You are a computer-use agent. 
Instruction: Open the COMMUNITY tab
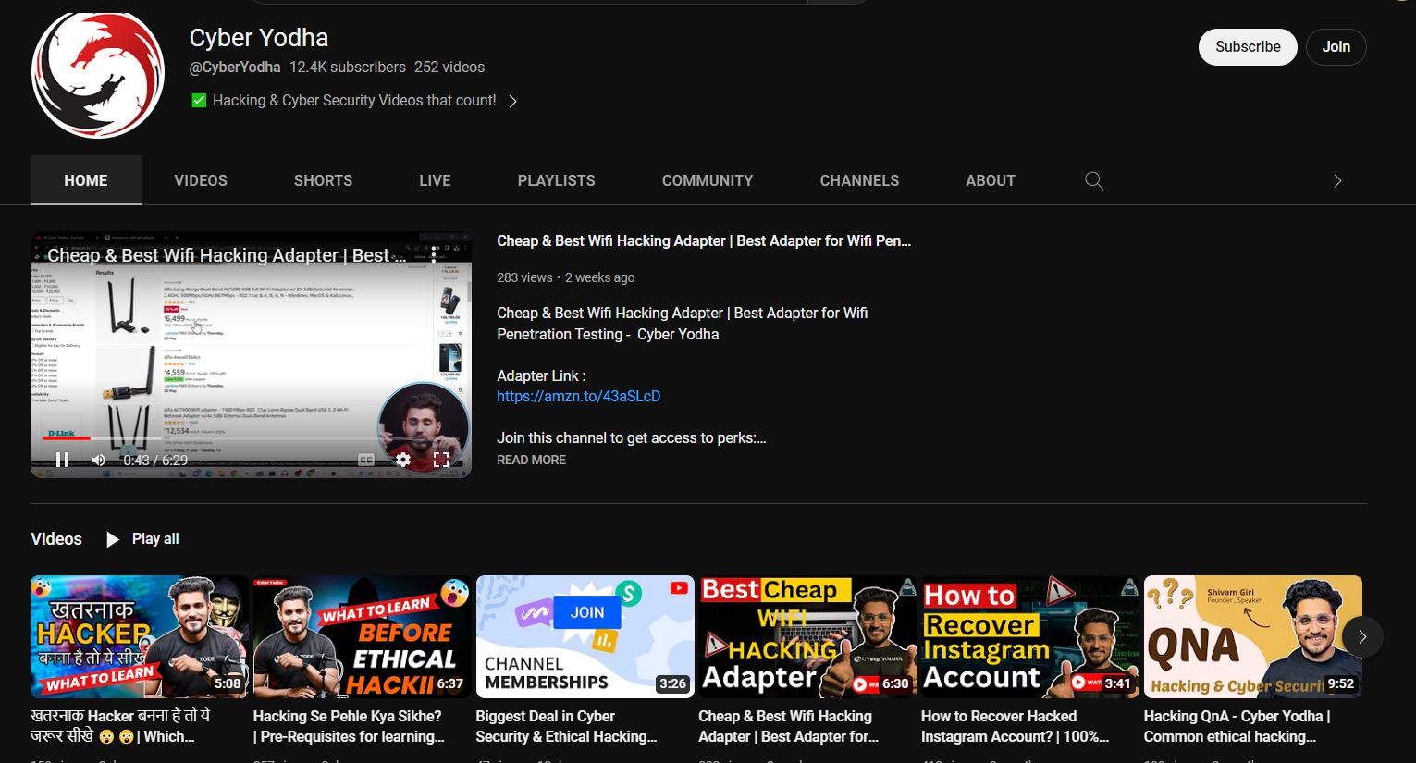pos(707,180)
